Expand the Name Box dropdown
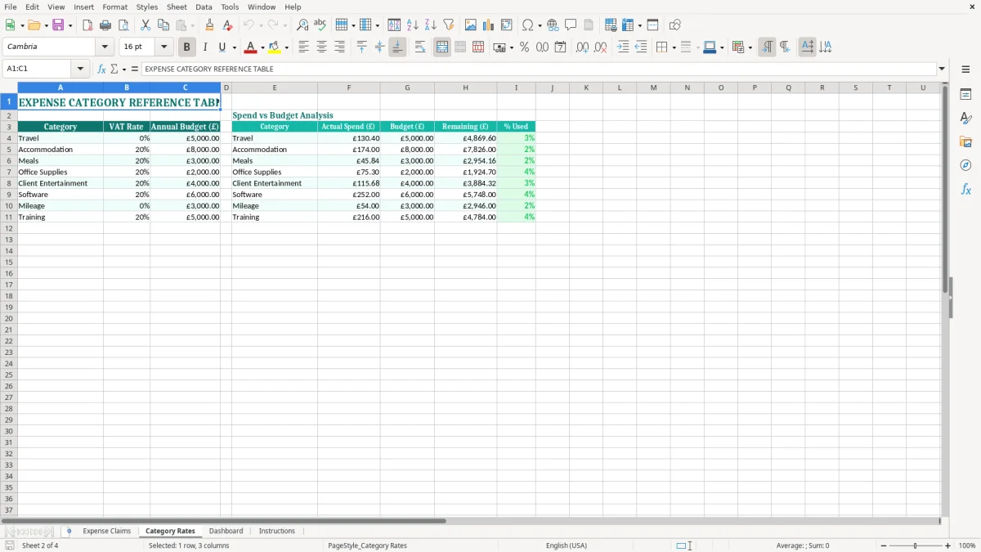 click(81, 69)
